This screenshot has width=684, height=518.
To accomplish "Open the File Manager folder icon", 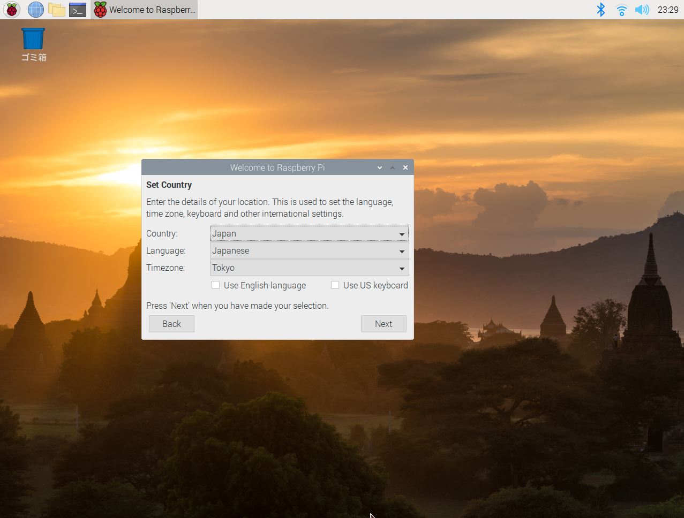I will click(x=57, y=10).
